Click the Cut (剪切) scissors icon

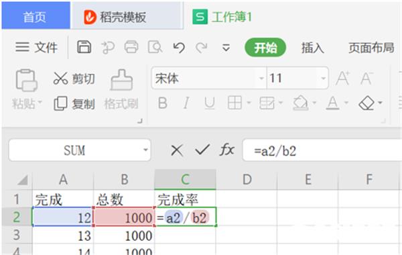click(60, 79)
